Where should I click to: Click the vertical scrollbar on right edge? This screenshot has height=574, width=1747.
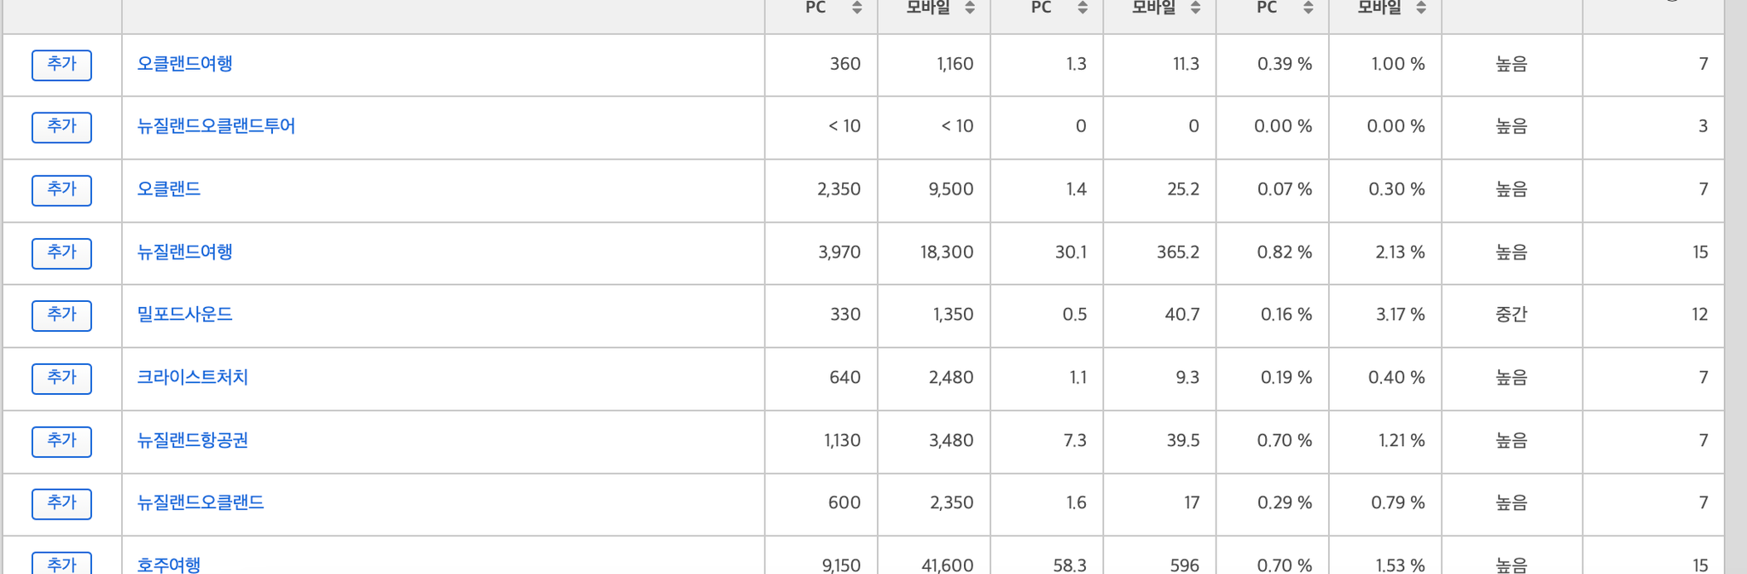tap(1736, 287)
